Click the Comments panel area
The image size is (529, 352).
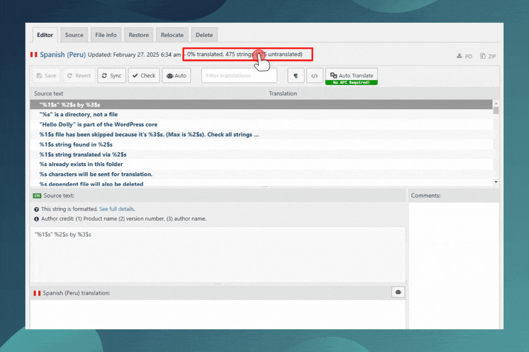(x=454, y=266)
